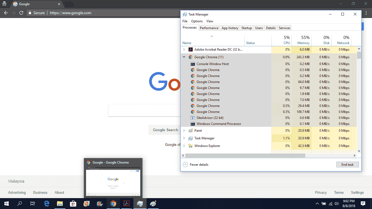This screenshot has height=209, width=372.
Task: Click the Wi-Fi network tray icon
Action: tap(331, 204)
